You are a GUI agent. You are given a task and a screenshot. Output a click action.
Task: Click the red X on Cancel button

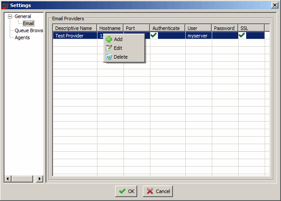click(150, 191)
